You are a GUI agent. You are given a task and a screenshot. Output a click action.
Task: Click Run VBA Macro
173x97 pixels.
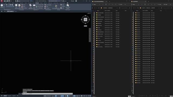39,8
